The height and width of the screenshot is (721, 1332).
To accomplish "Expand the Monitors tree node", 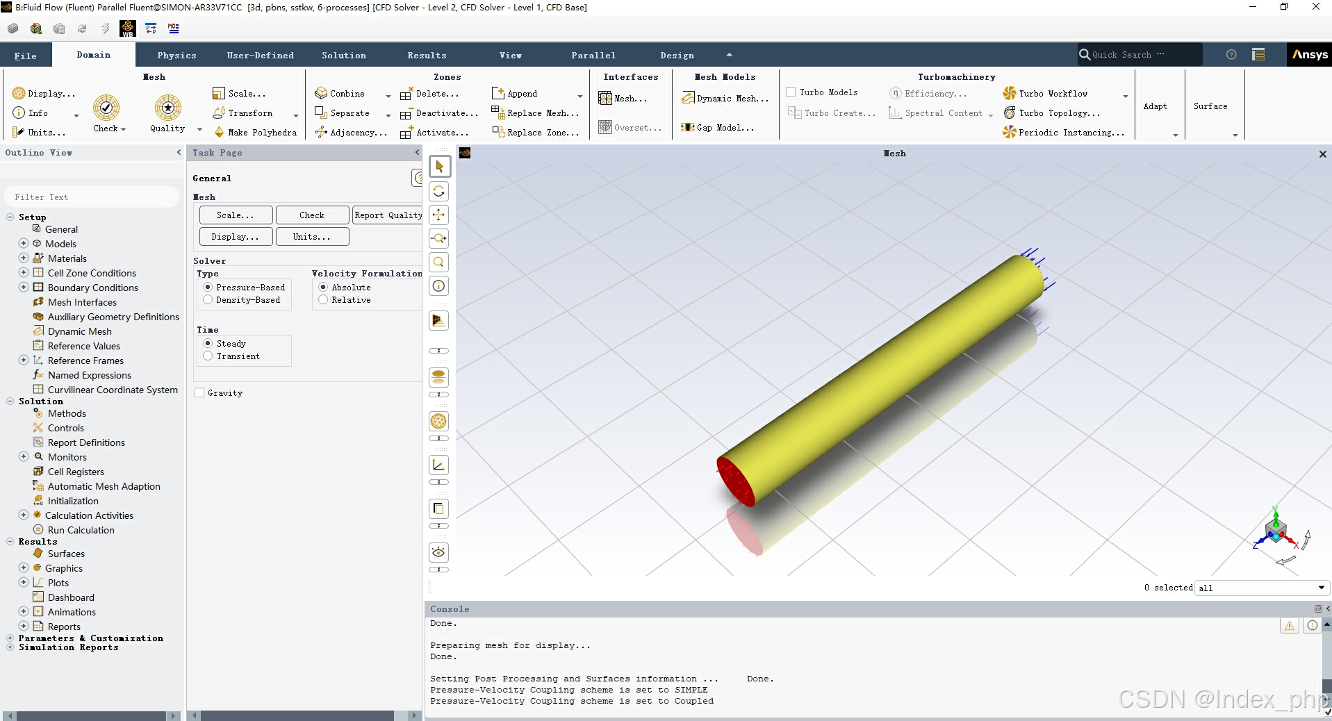I will 24,457.
